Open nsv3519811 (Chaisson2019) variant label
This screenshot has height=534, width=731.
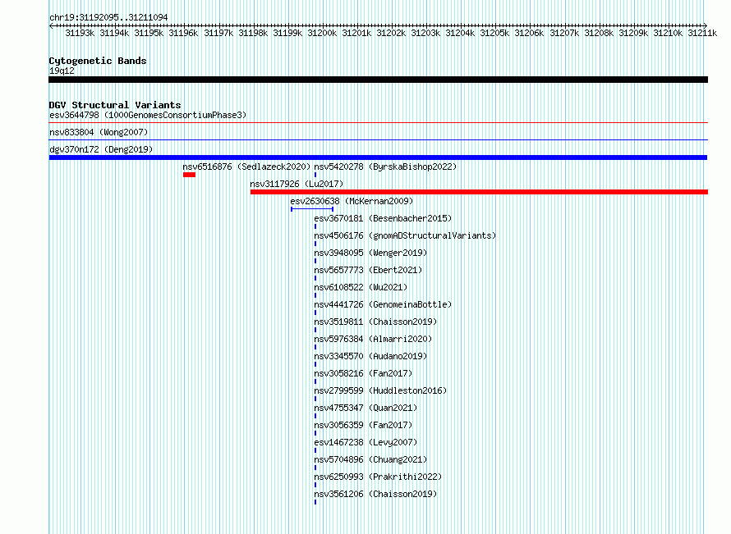coord(375,322)
